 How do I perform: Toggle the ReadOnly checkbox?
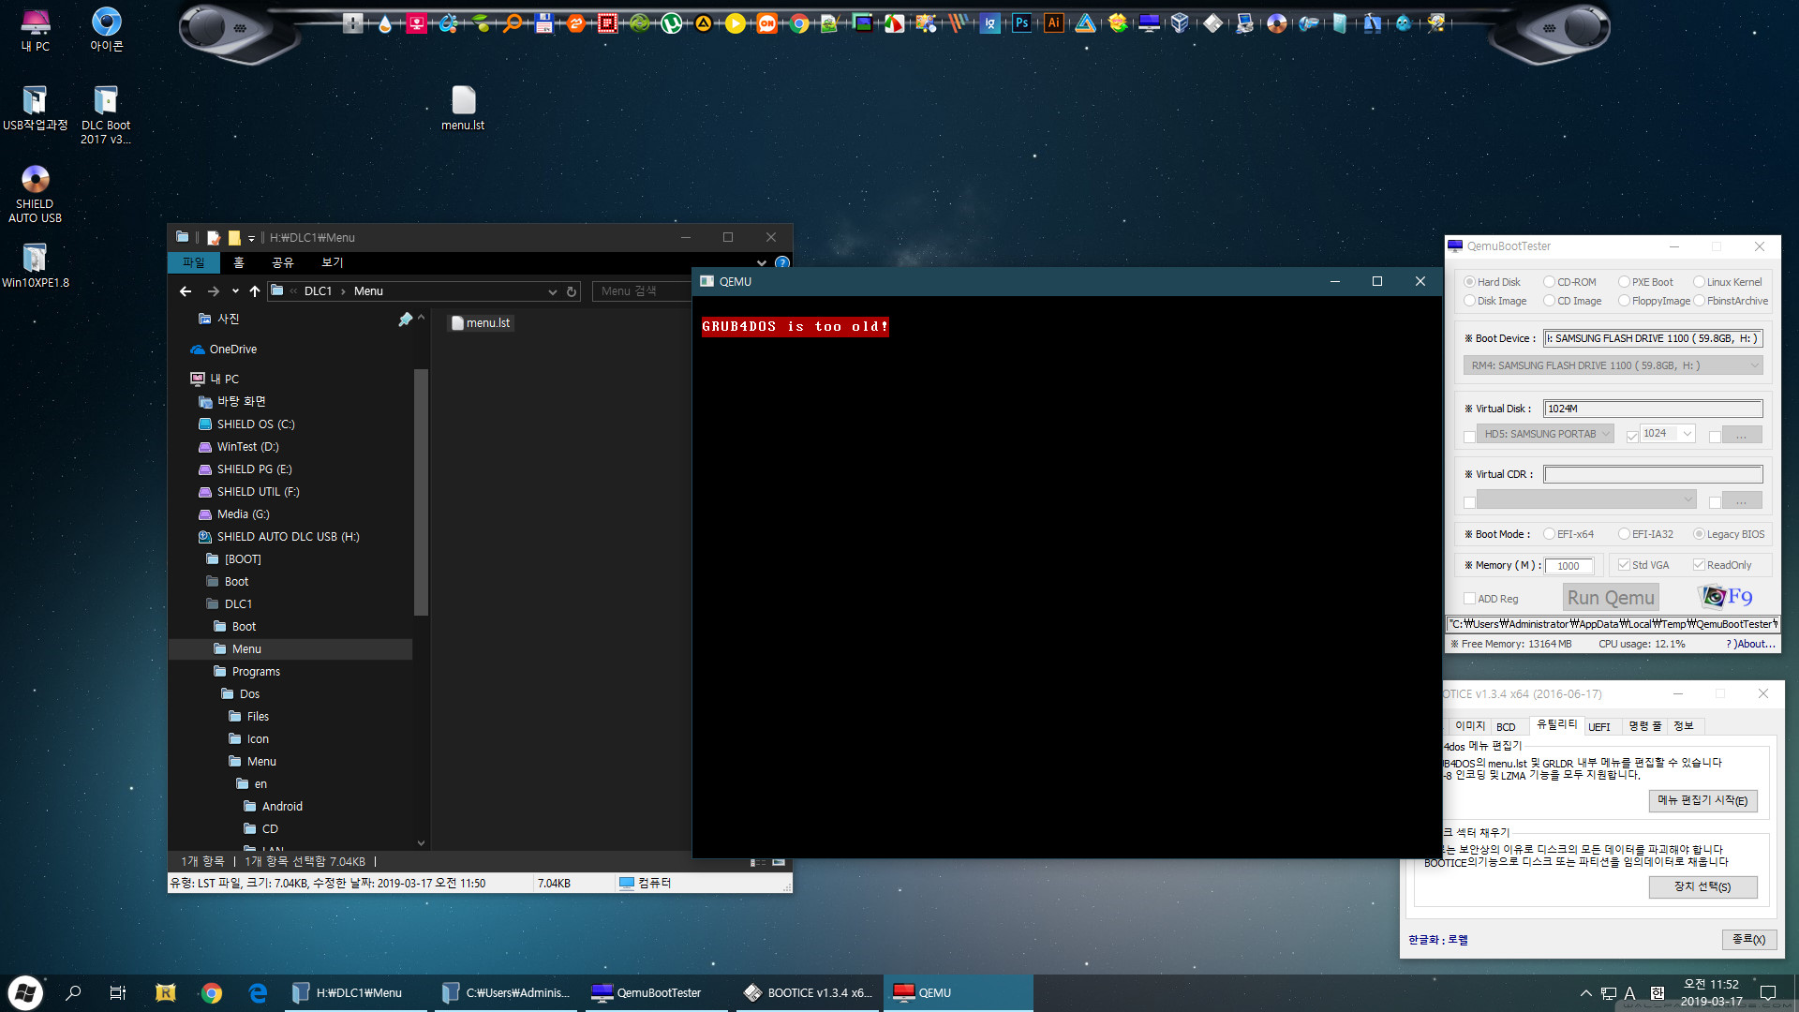pyautogui.click(x=1699, y=565)
